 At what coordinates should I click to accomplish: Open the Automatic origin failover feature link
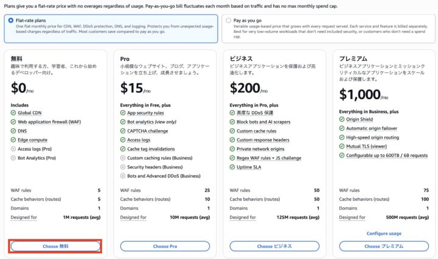[x=372, y=128]
